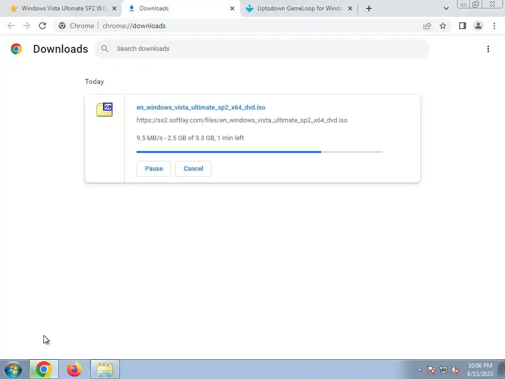The image size is (505, 379).
Task: Cancel the ISO download
Action: point(193,169)
